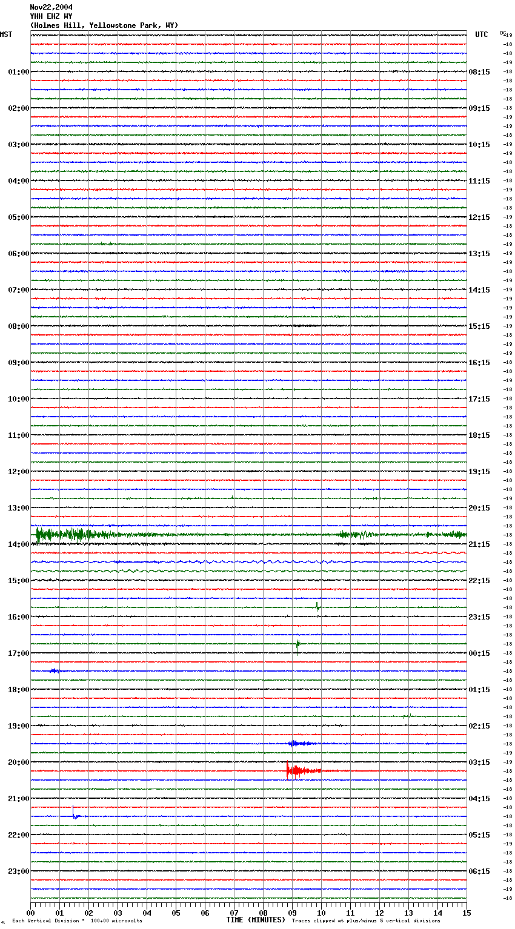Viewport: 515px width, 929px height.
Task: Select the 13:00 MST row label
Action: coord(18,508)
